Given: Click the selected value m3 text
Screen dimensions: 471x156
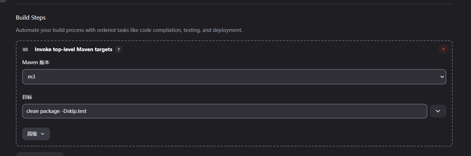Looking at the screenshot, I should [x=31, y=77].
